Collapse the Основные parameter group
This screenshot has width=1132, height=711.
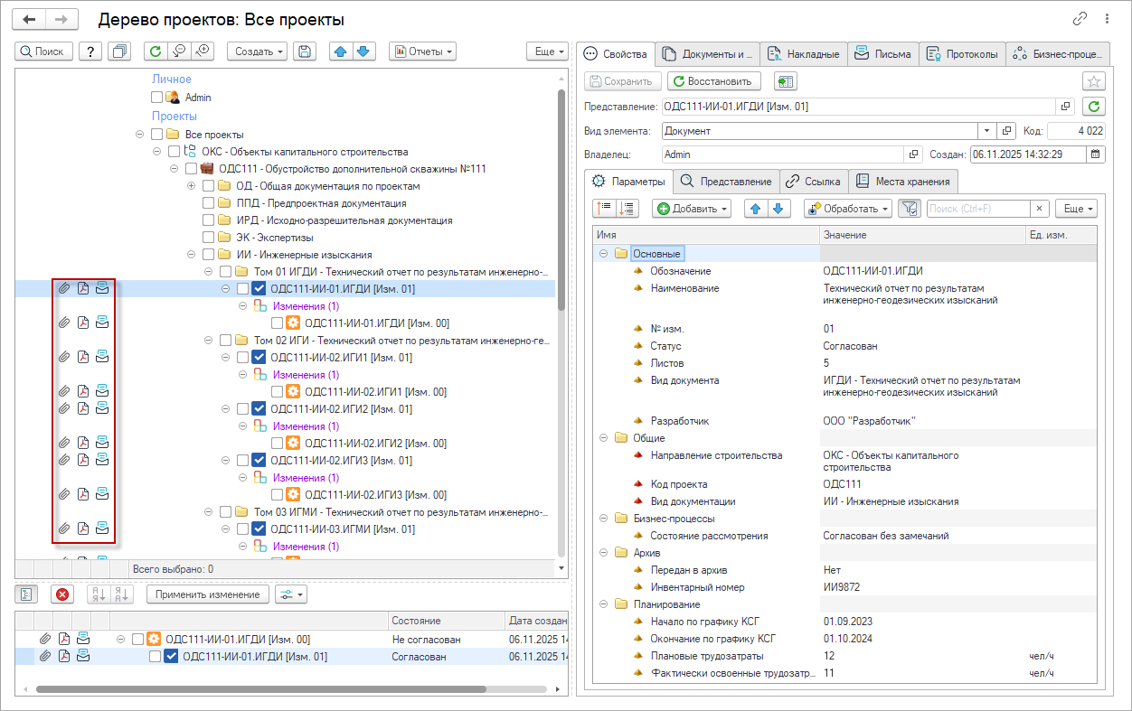[x=603, y=254]
